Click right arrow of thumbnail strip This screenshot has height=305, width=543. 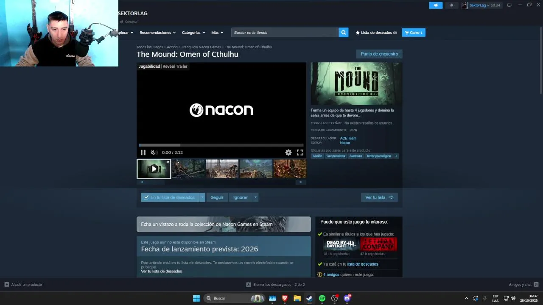(x=301, y=182)
